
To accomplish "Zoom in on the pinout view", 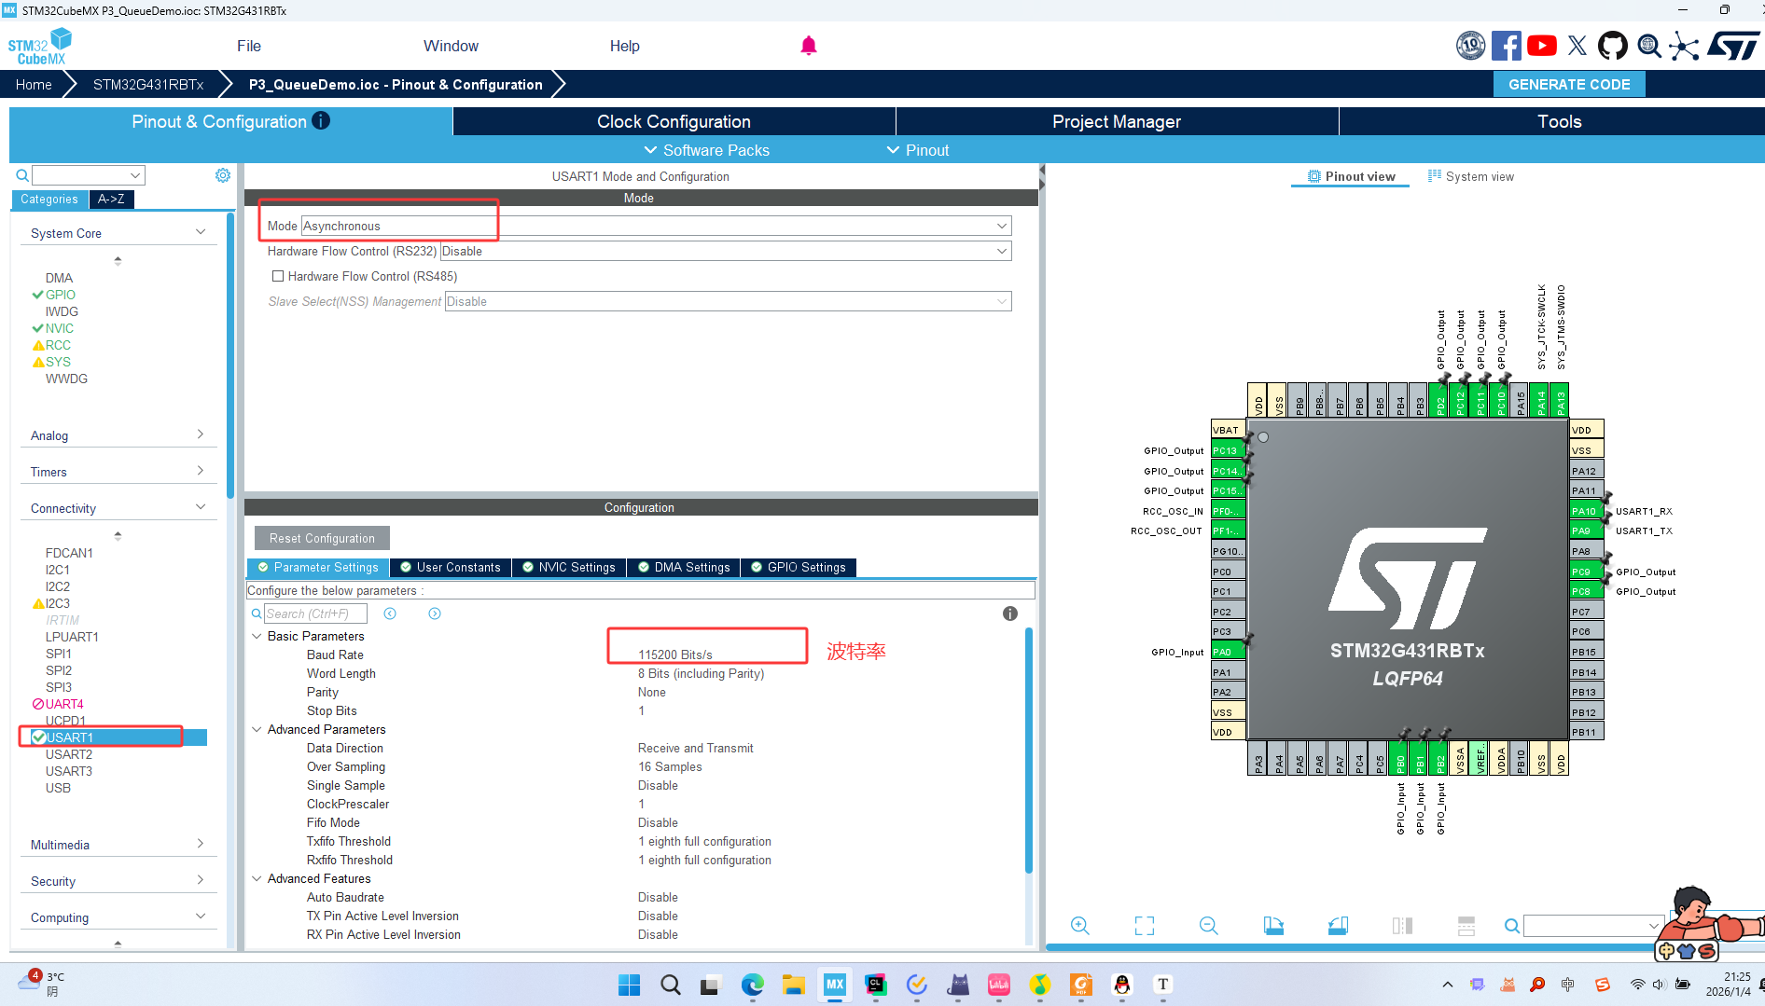I will (x=1080, y=925).
